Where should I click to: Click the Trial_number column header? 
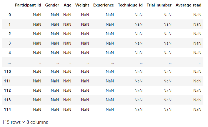[x=159, y=5]
